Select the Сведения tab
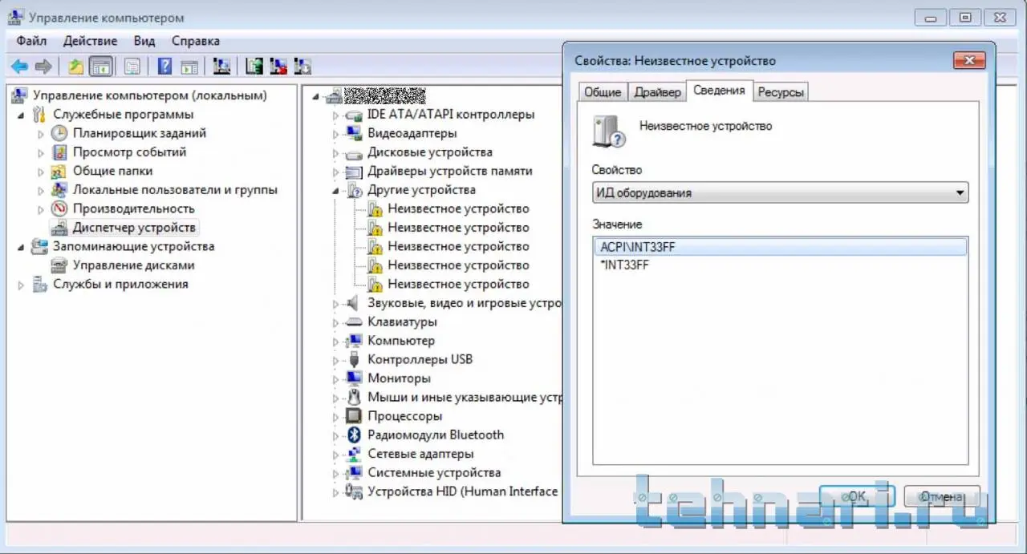This screenshot has height=554, width=1027. (x=719, y=91)
